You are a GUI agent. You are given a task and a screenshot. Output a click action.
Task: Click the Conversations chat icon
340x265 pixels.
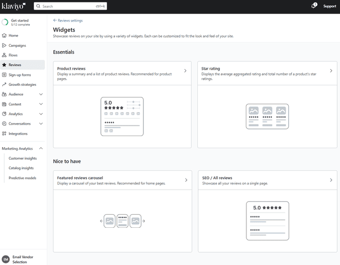[x=4, y=124]
